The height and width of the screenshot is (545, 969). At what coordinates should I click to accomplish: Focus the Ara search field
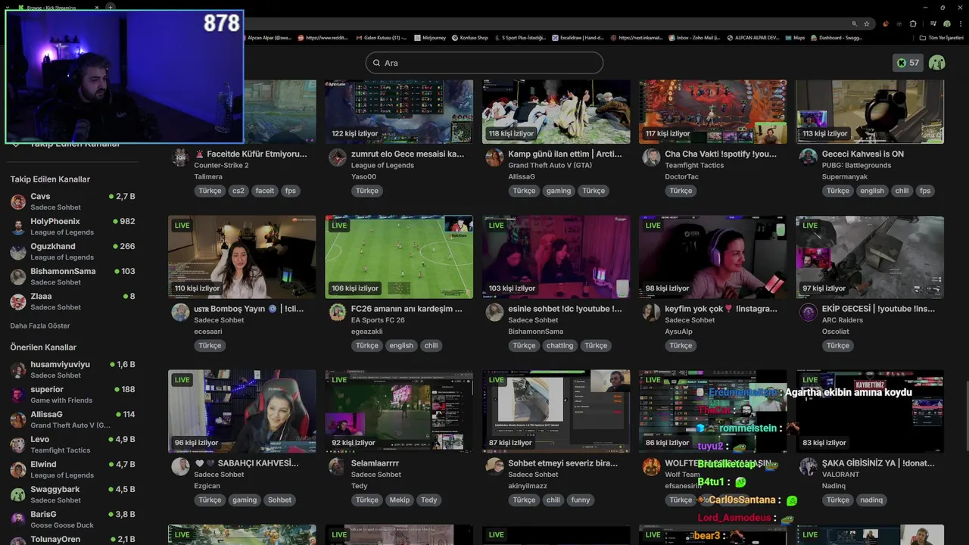tap(484, 63)
